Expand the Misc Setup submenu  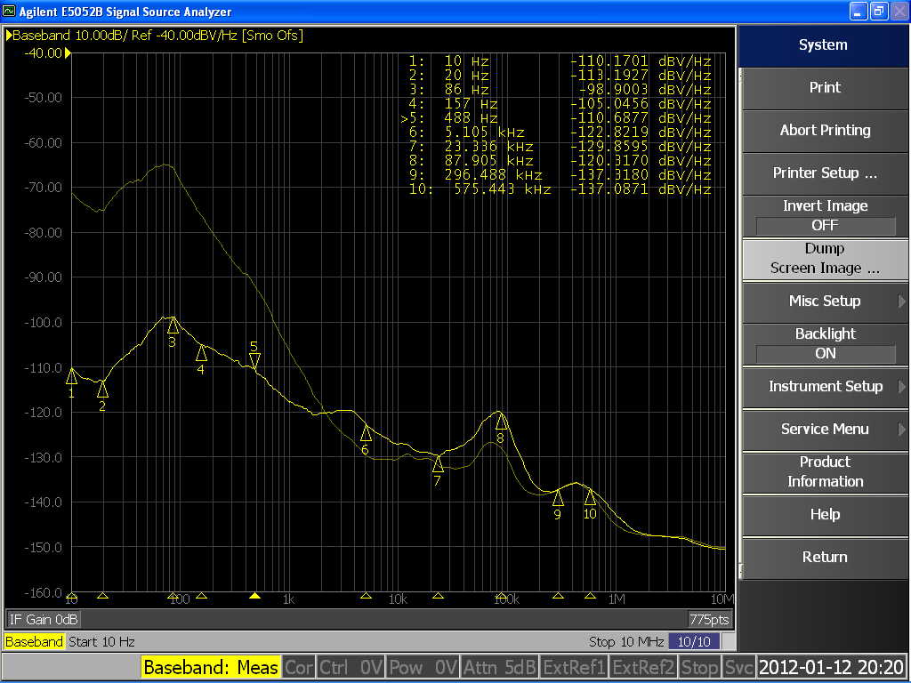[x=825, y=301]
